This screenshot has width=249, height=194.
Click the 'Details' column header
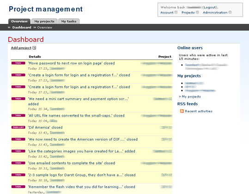[35, 57]
